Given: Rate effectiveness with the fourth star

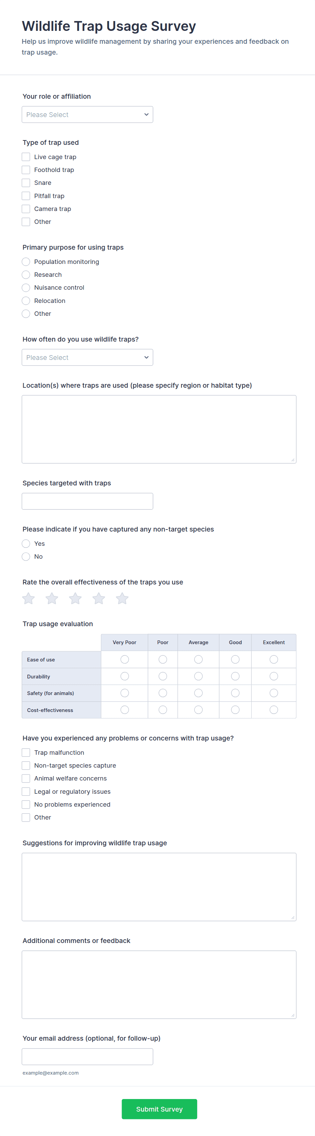Looking at the screenshot, I should tap(99, 598).
